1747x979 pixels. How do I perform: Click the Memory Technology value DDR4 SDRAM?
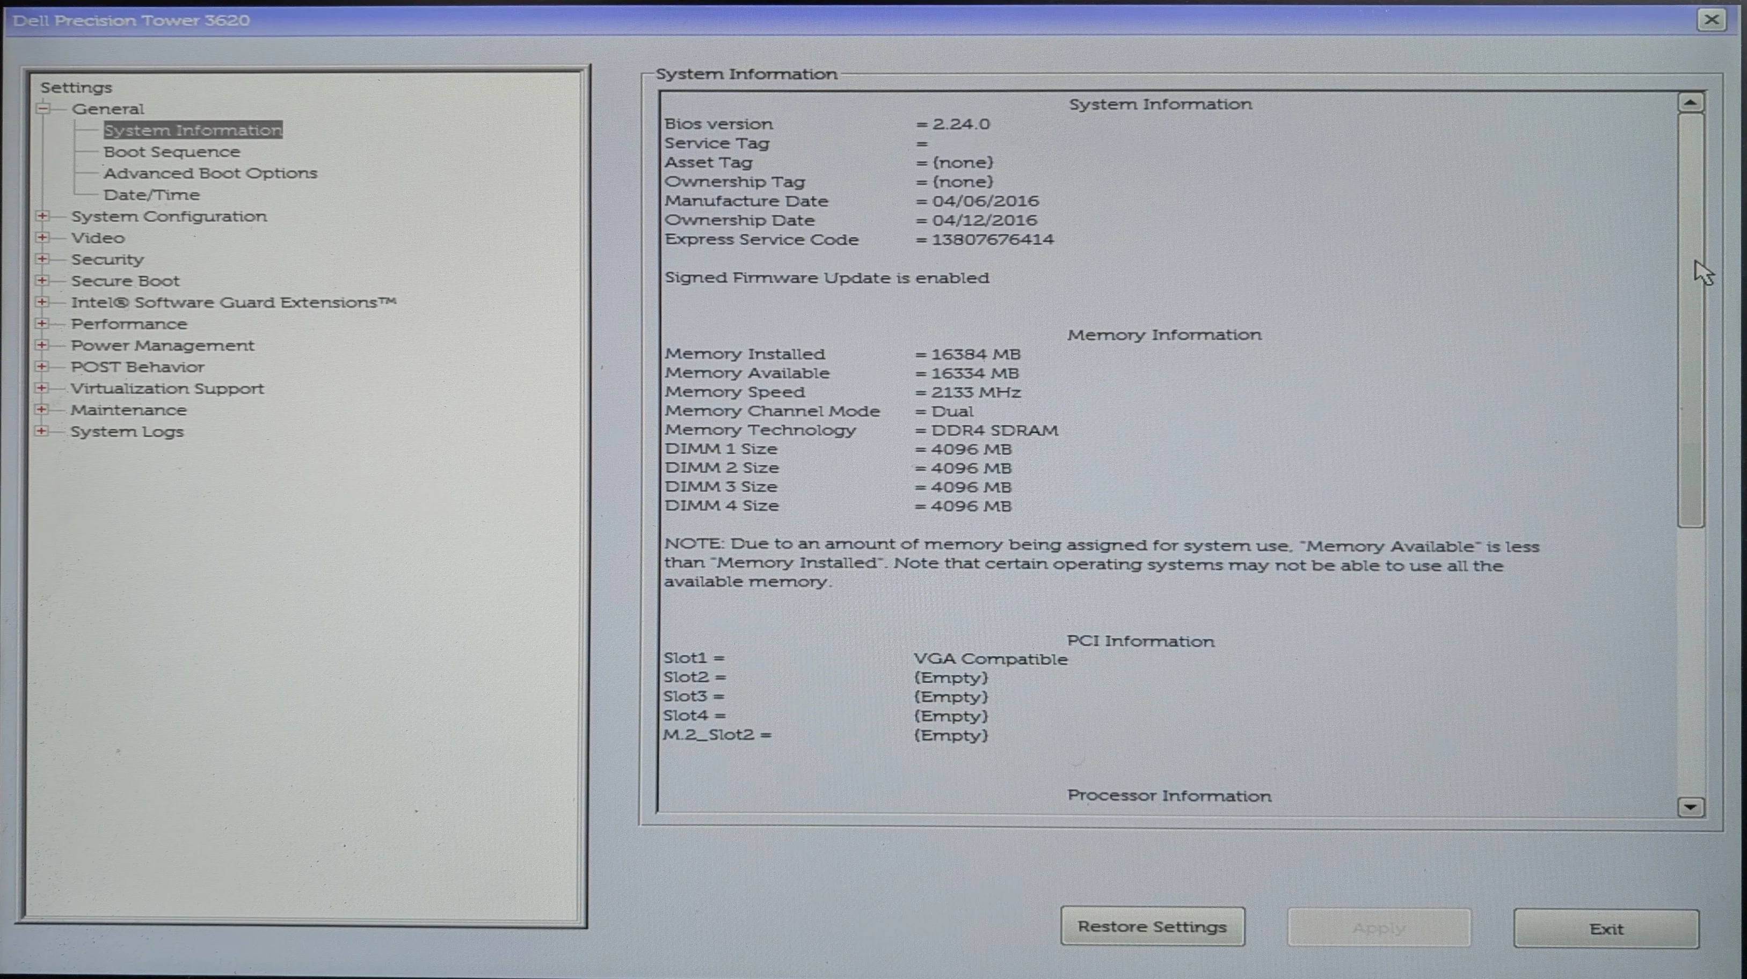(995, 430)
